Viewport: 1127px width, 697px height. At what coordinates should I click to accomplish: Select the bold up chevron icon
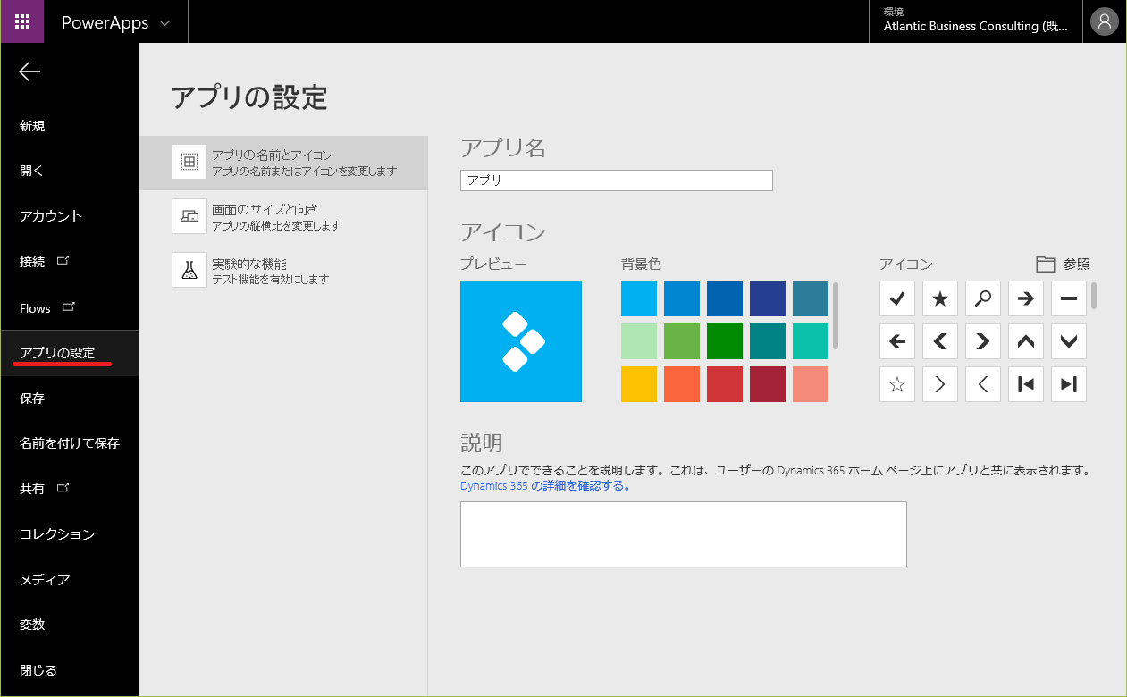[x=1026, y=341]
